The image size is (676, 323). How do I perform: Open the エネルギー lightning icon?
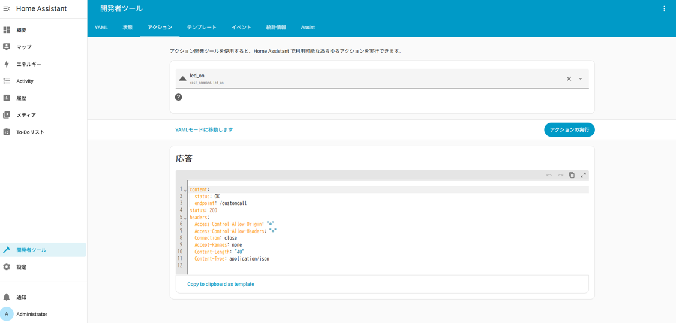tap(7, 64)
